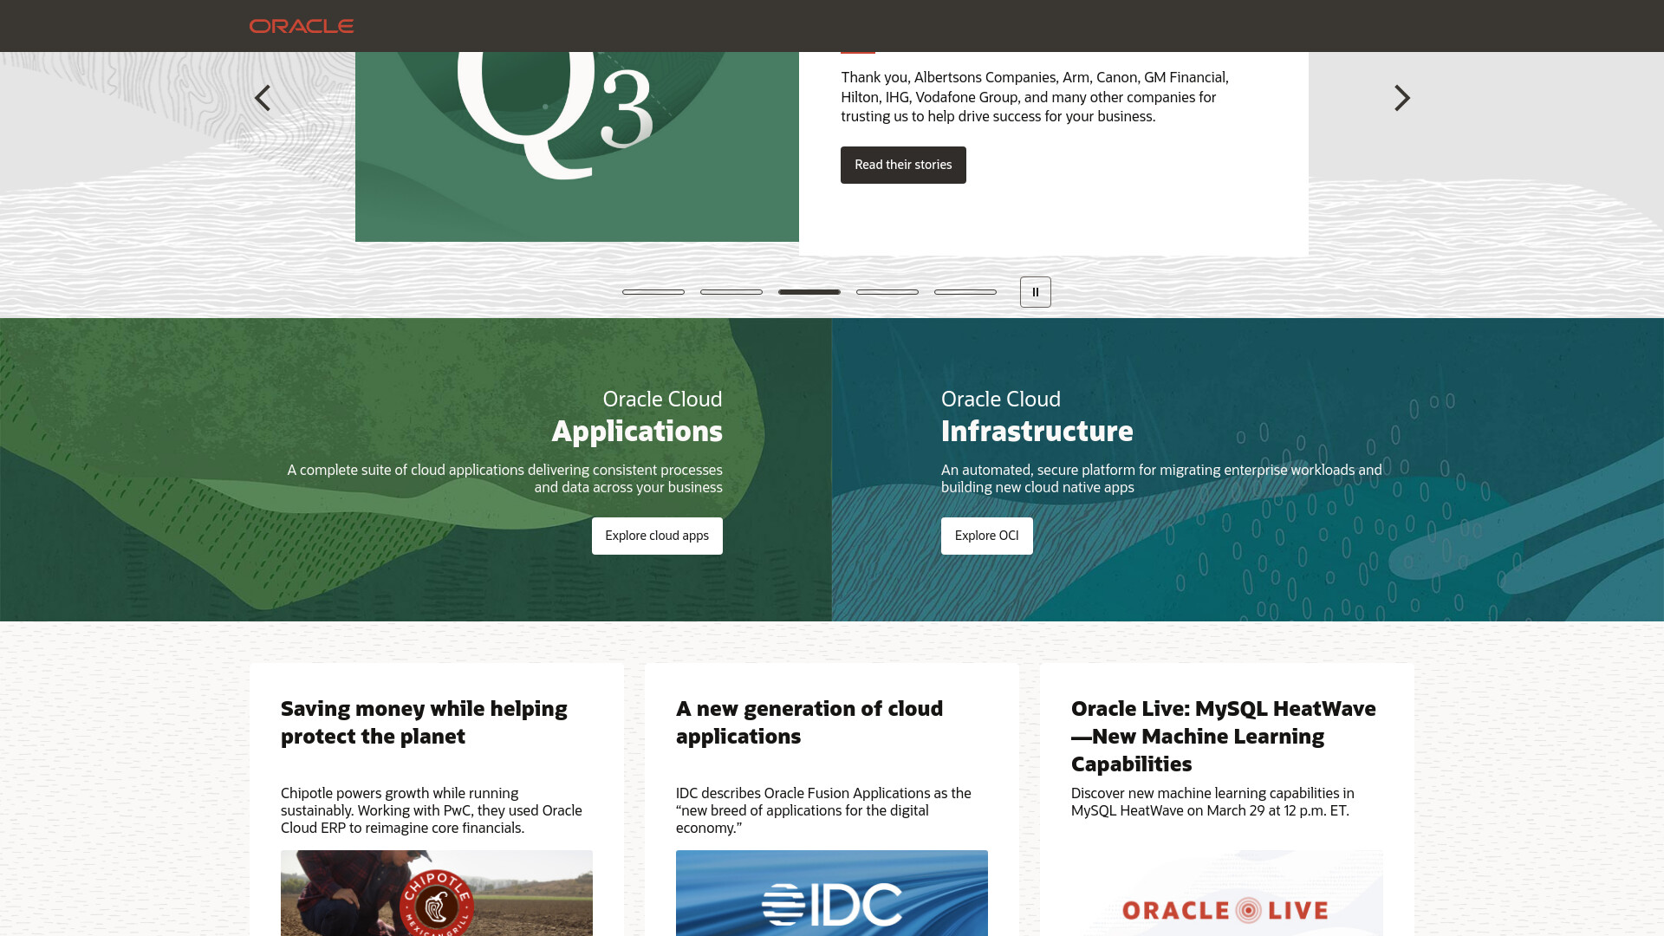1664x936 pixels.
Task: Click the complete suite of cloud applications text
Action: [x=504, y=478]
